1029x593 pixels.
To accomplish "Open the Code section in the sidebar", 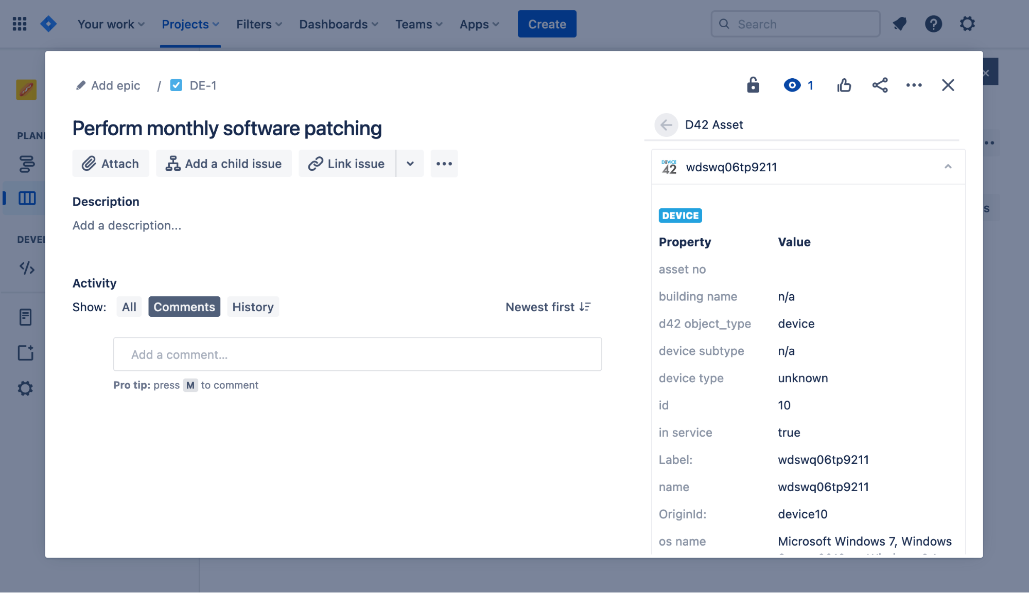I will click(26, 268).
